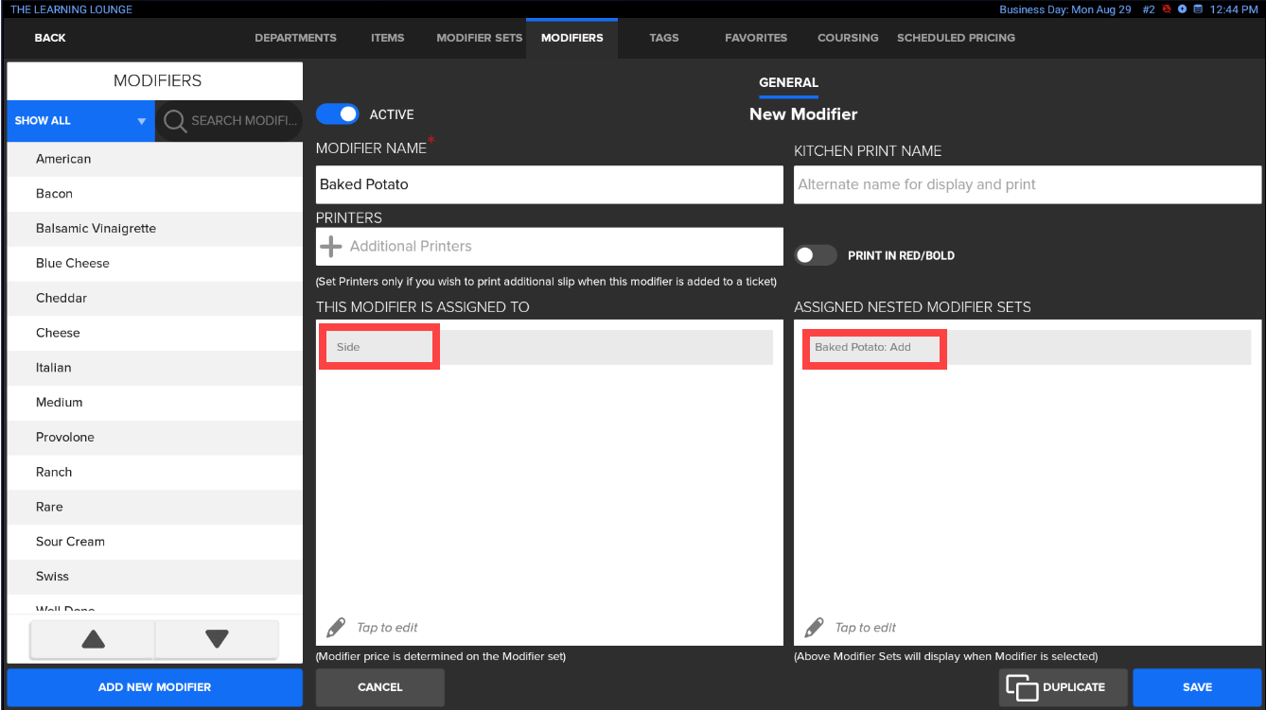1266x710 pixels.
Task: Save the Baked Potato modifier
Action: pos(1197,687)
